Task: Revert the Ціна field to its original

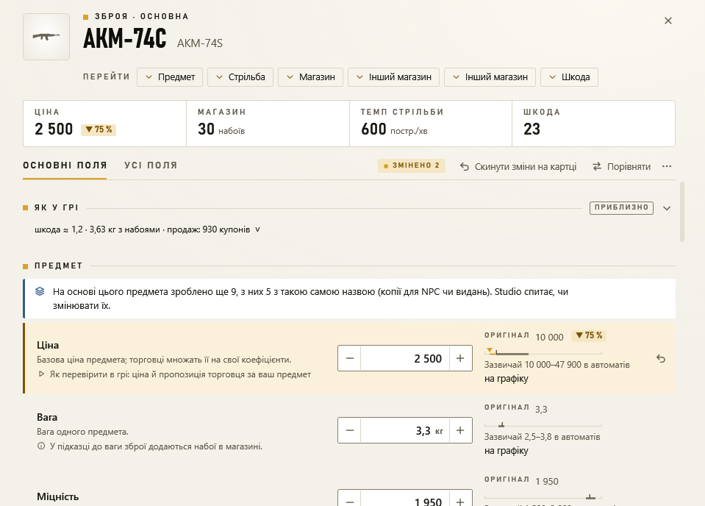Action: [660, 358]
